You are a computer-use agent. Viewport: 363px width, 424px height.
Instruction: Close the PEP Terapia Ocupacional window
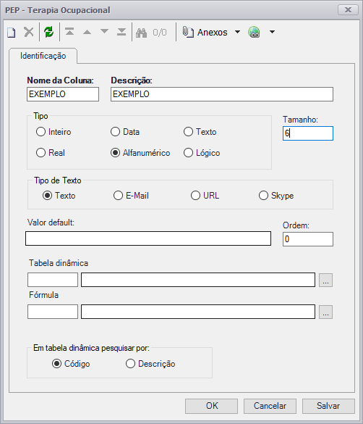click(x=348, y=10)
